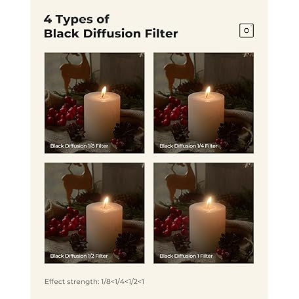Click the candle flame in the 1 Filter image

[209, 202]
